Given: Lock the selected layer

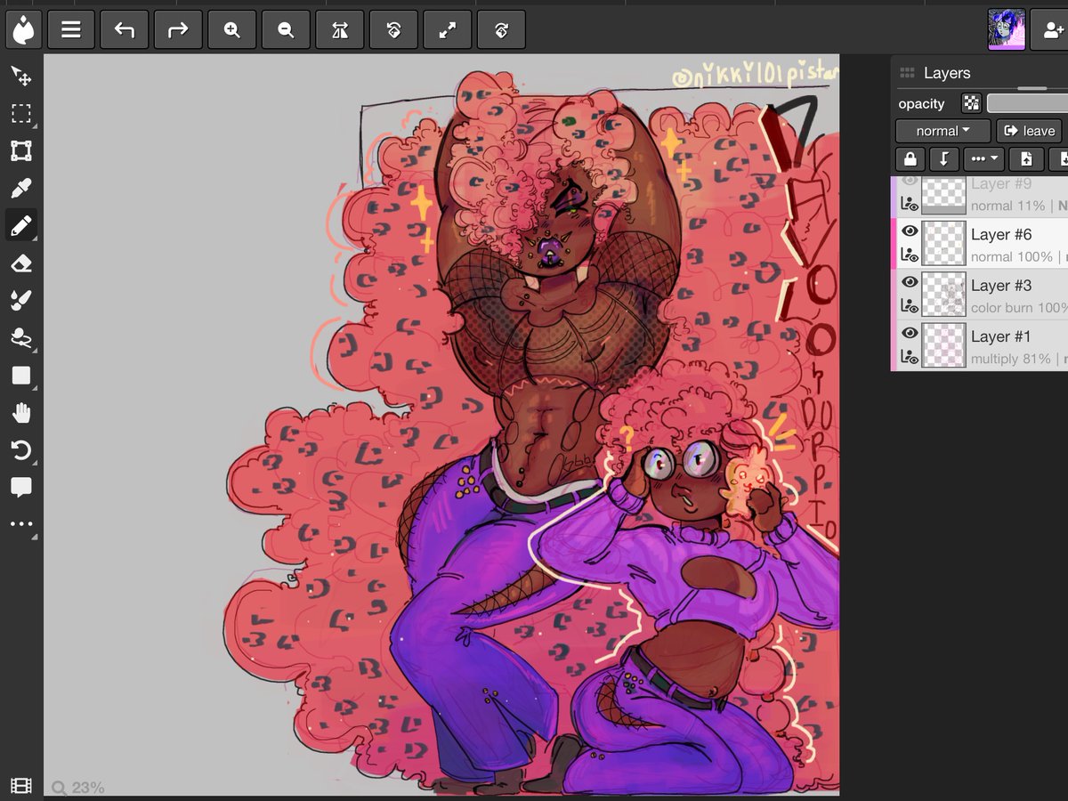Looking at the screenshot, I should pos(909,159).
